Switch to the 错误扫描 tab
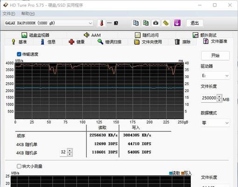238x187 pixels. point(109,42)
